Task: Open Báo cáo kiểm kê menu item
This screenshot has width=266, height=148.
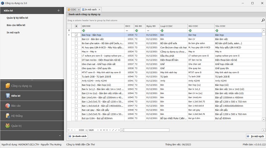Action: 16,25
